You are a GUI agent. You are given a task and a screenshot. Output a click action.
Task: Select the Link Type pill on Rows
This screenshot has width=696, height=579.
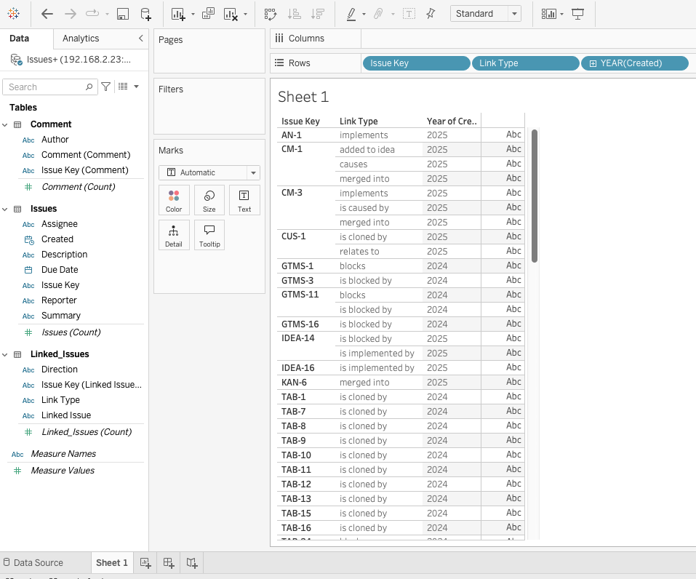(x=526, y=63)
